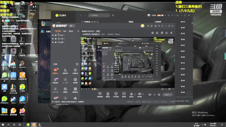Open the 主播任务 tool icon
Image resolution: width=226 pixels, height=127 pixels.
[75, 71]
